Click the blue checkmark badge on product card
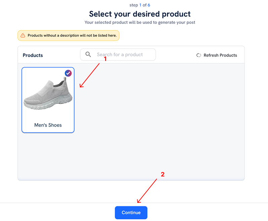268x221 pixels. tap(68, 73)
